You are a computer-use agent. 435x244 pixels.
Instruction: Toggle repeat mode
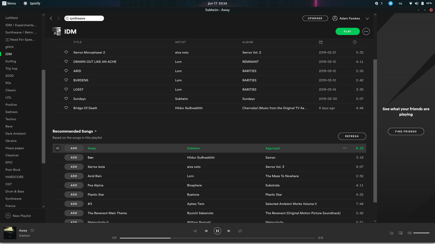[240, 231]
